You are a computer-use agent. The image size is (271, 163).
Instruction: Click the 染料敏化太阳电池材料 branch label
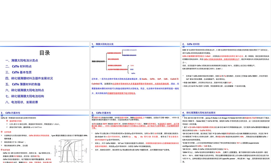(x=115, y=65)
